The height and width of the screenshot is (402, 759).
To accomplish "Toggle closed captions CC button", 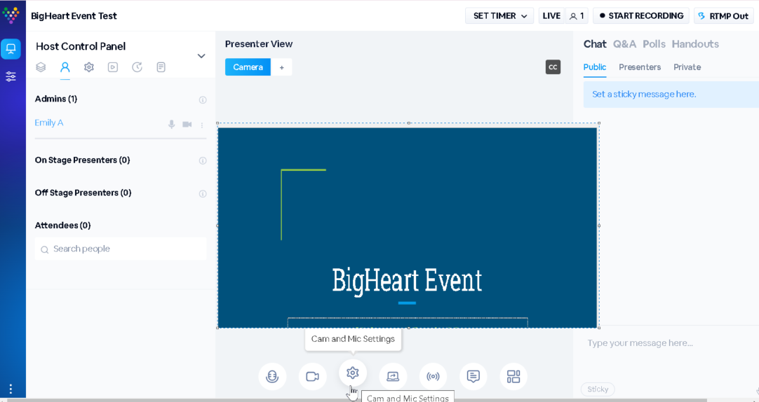I will (x=553, y=67).
